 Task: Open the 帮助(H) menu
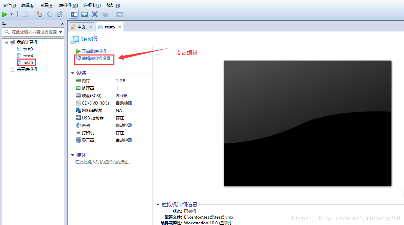coord(113,5)
